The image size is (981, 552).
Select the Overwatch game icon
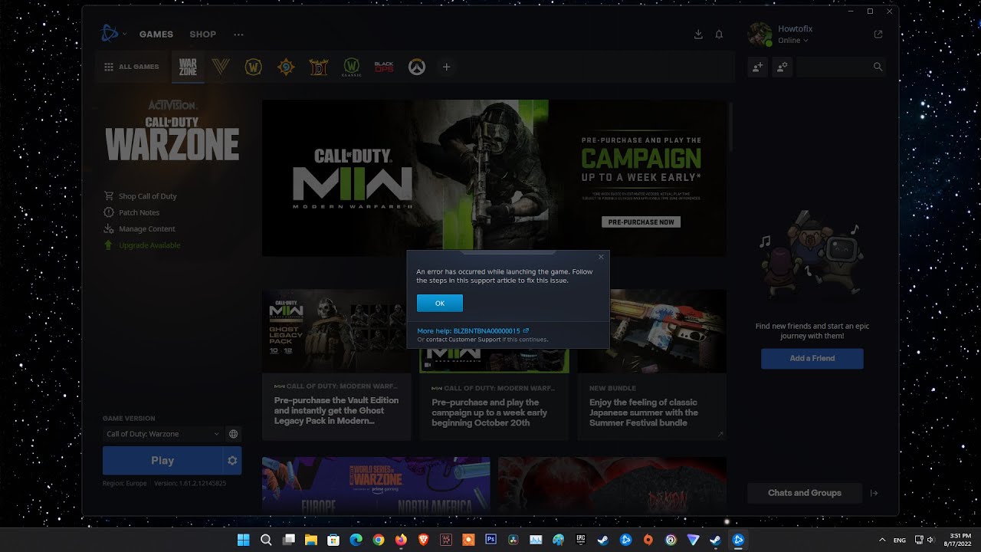(x=415, y=67)
